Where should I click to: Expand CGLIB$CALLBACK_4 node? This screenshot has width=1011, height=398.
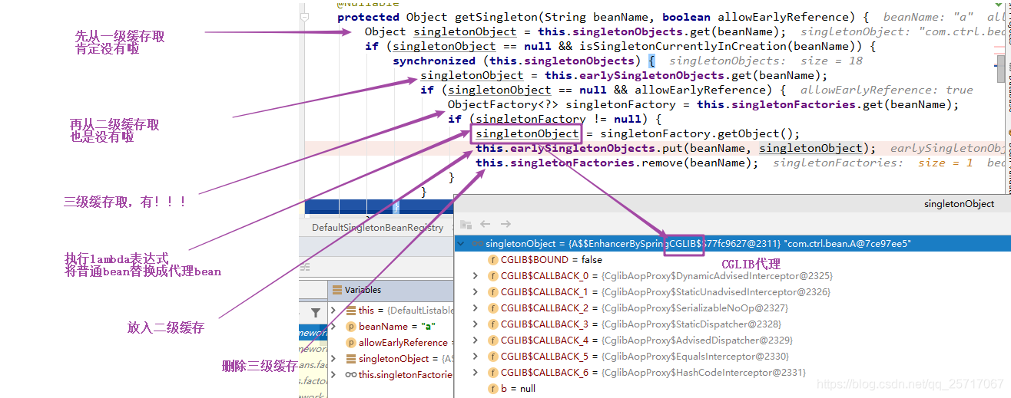point(476,340)
